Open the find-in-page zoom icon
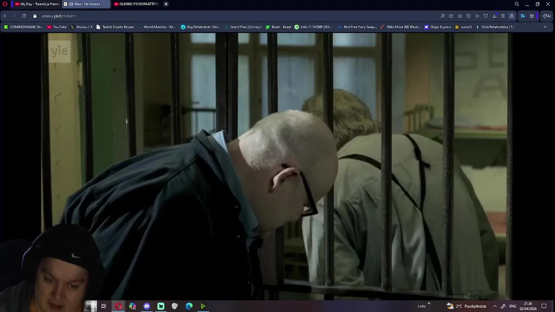This screenshot has width=555, height=312. pyautogui.click(x=443, y=16)
